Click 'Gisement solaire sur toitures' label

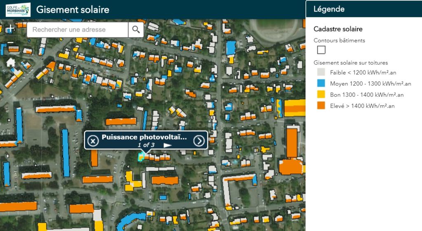(x=351, y=63)
